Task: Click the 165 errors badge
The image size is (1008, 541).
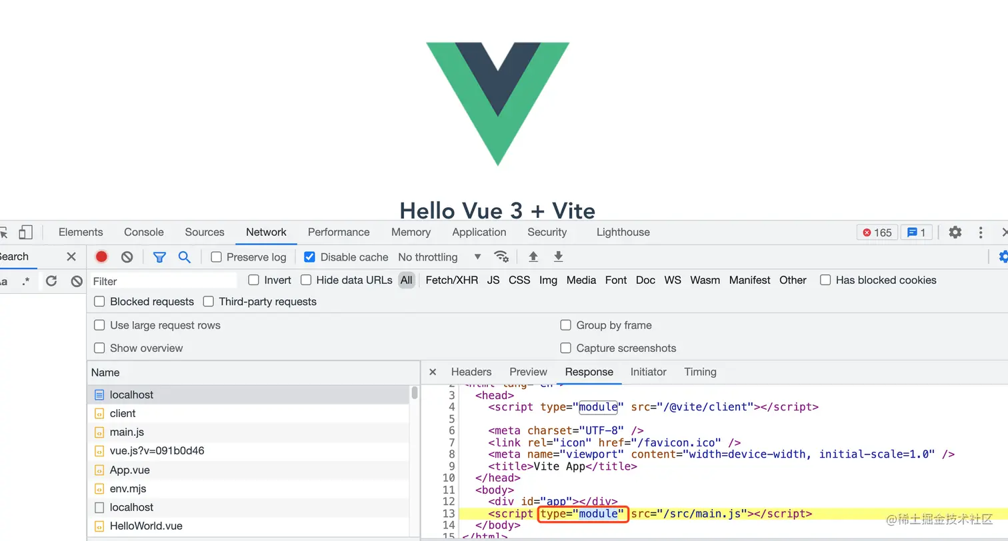Action: 877,232
